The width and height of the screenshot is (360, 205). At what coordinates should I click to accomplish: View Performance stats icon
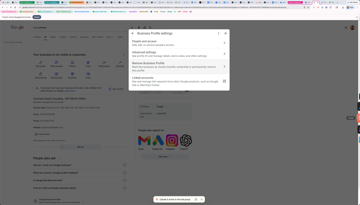coord(103,62)
